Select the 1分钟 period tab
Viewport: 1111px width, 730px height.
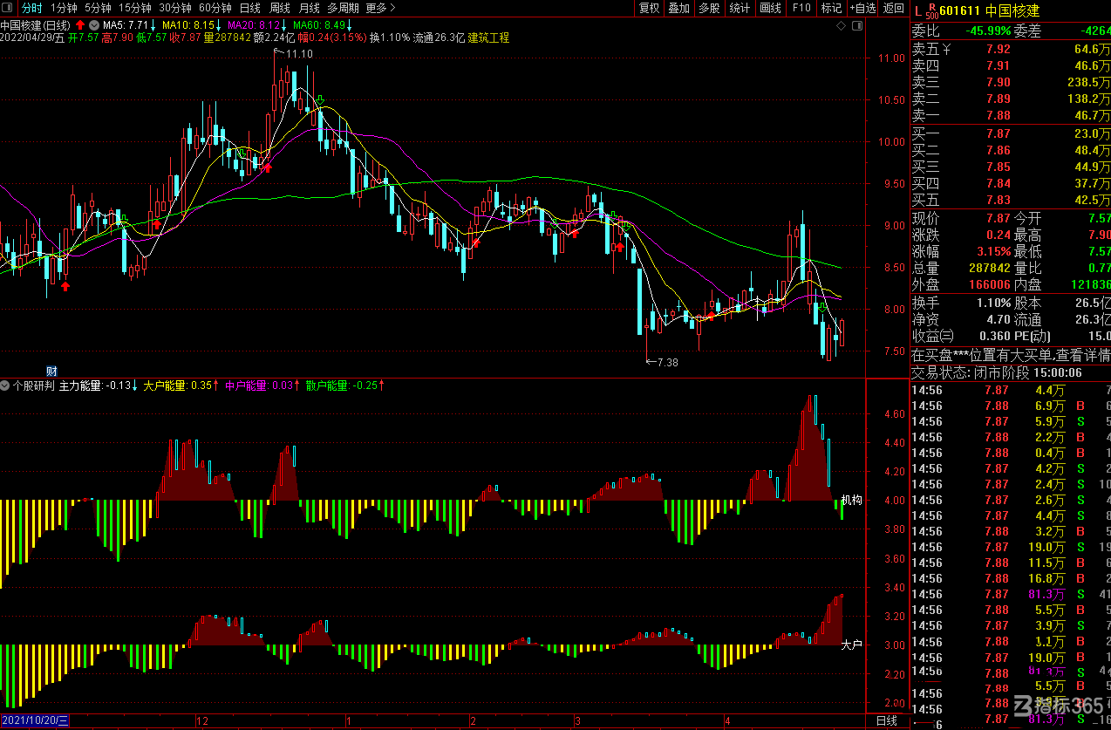[x=64, y=8]
